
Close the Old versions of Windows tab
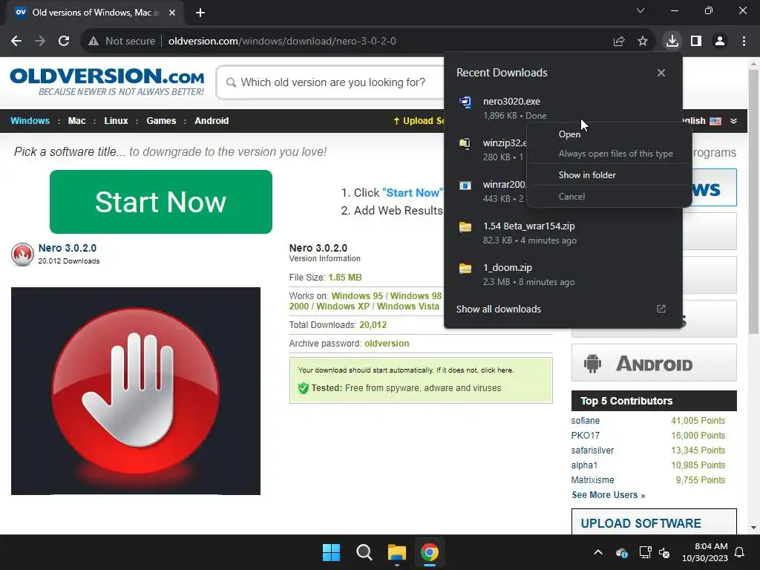coord(172,13)
